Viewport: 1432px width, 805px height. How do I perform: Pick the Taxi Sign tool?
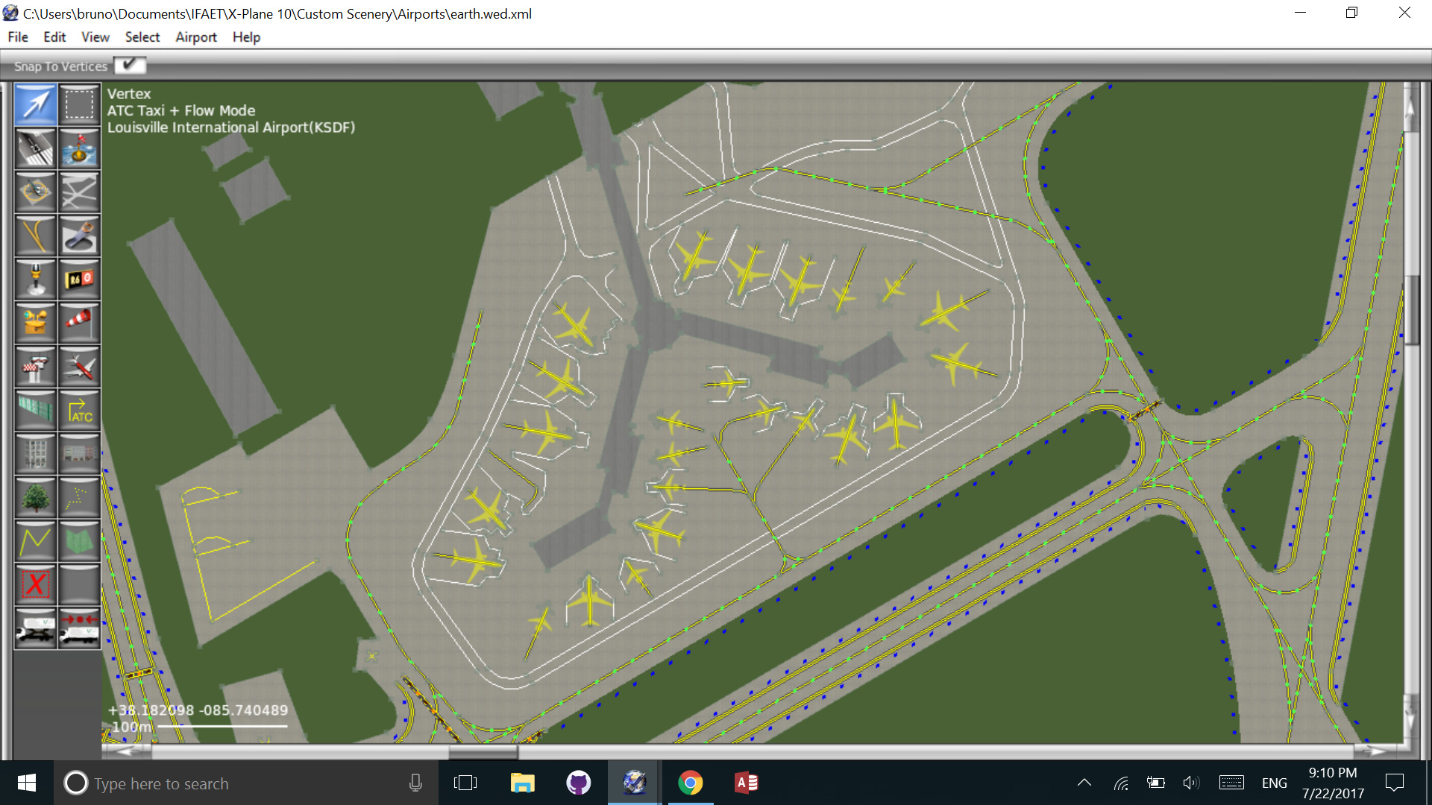coord(79,280)
